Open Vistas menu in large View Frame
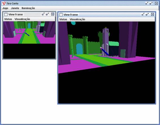The image size is (160, 125). tap(63, 19)
